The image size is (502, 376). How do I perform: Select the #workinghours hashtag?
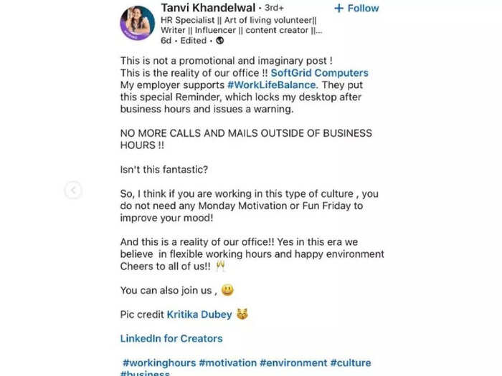click(159, 363)
